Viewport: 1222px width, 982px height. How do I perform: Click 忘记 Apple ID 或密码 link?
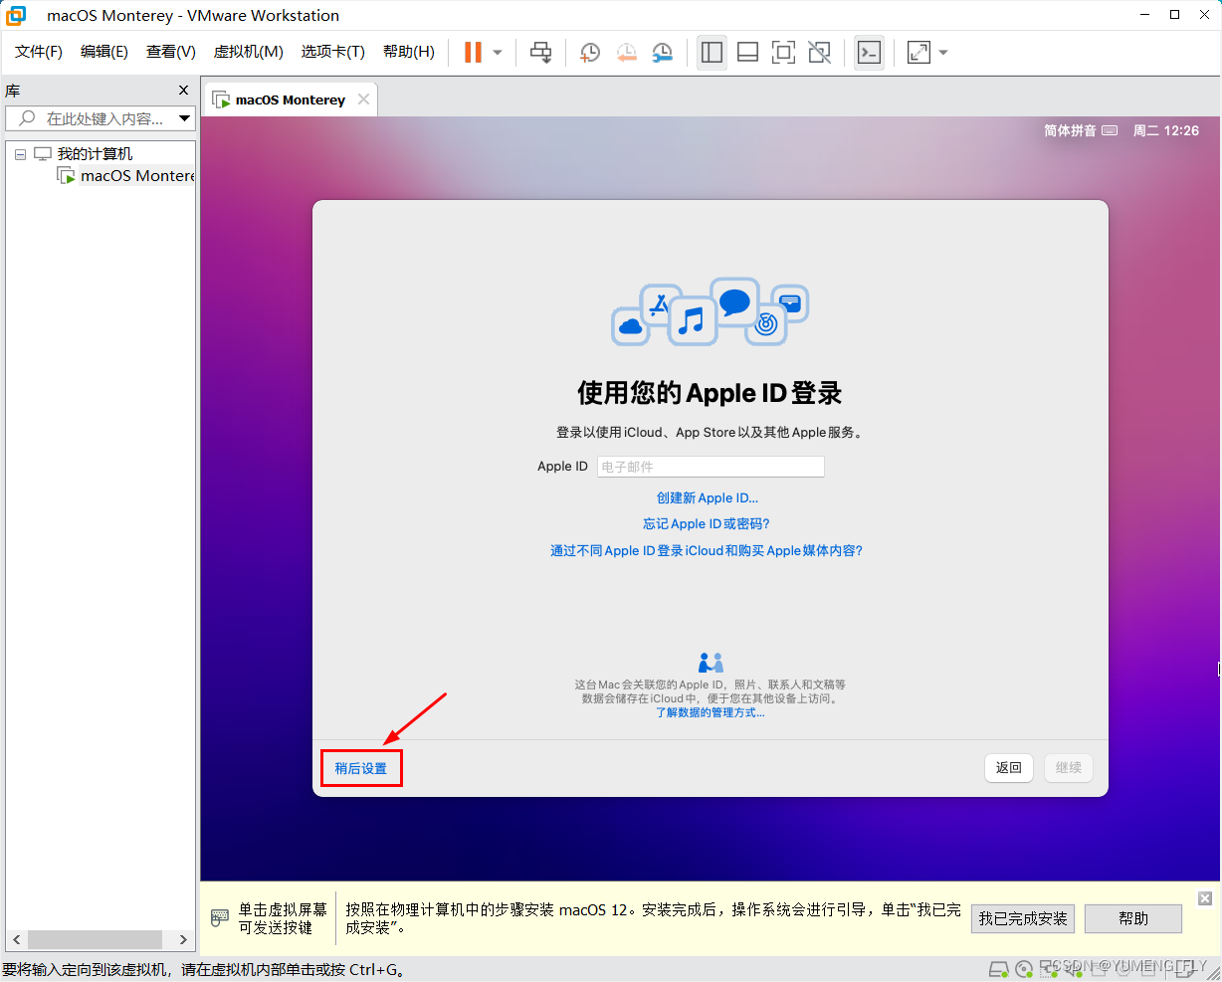[707, 523]
